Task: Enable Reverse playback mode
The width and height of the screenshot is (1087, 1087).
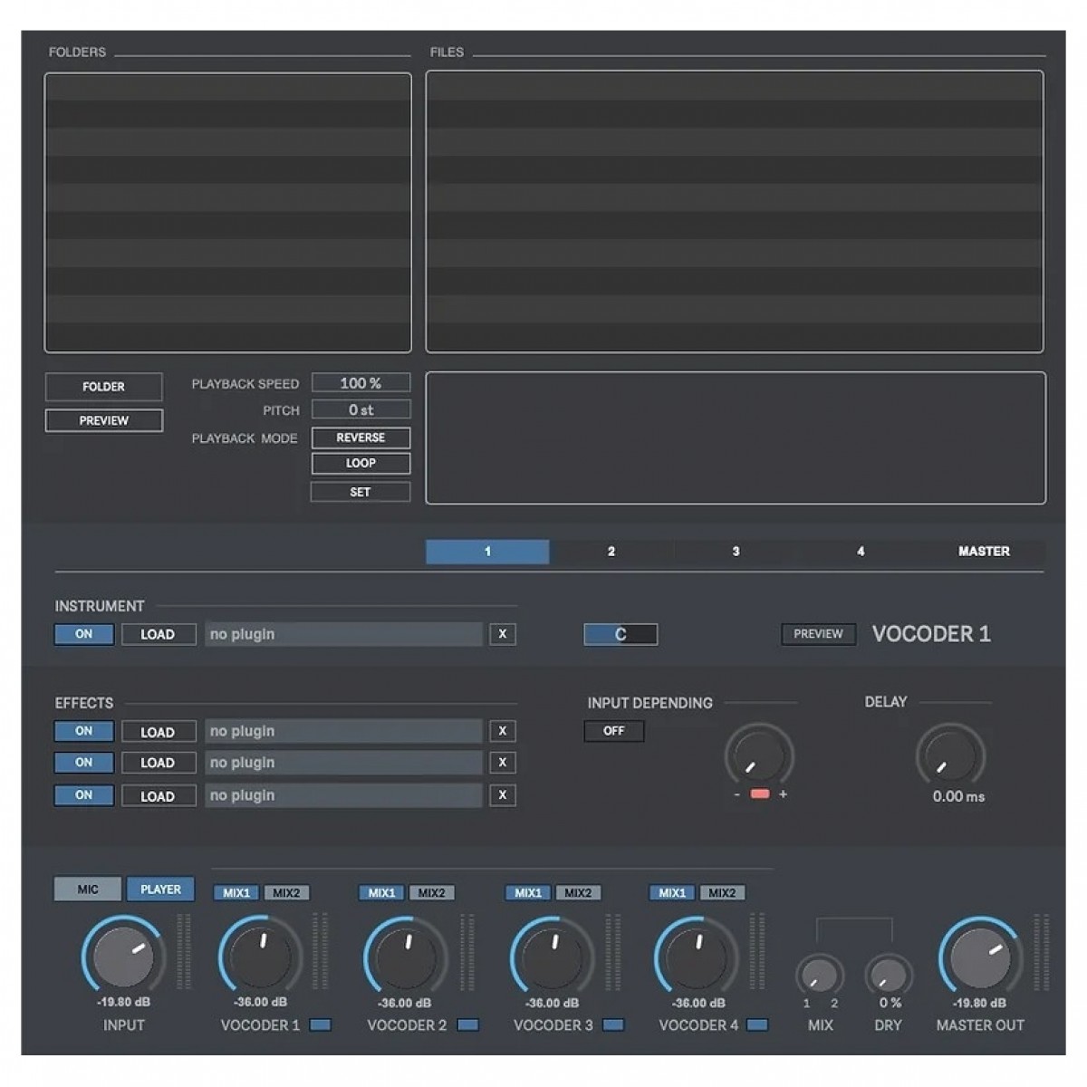Action: click(361, 438)
